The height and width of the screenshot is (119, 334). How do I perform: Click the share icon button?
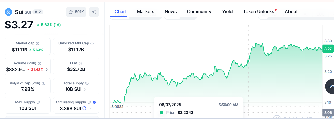[94, 12]
